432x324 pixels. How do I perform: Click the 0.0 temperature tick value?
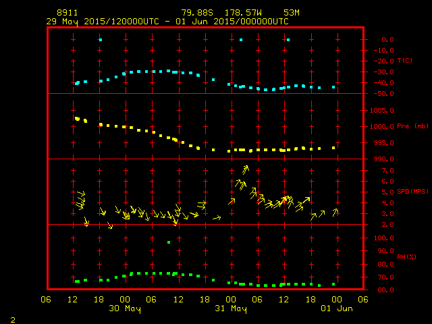click(x=387, y=40)
